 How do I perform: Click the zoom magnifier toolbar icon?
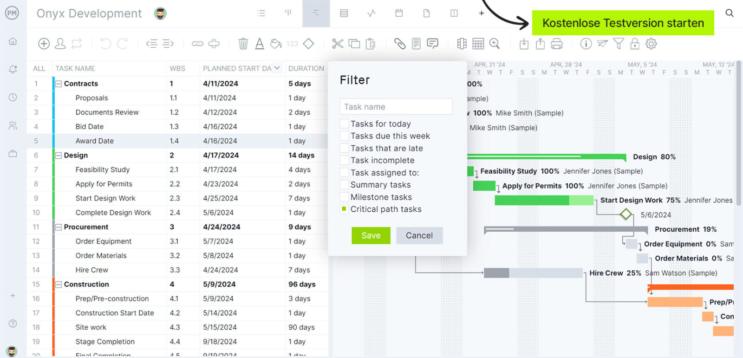[x=495, y=44]
